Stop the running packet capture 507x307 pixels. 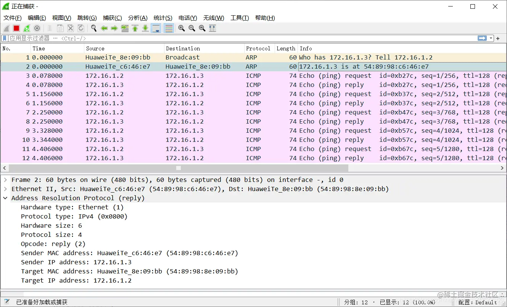coord(16,28)
